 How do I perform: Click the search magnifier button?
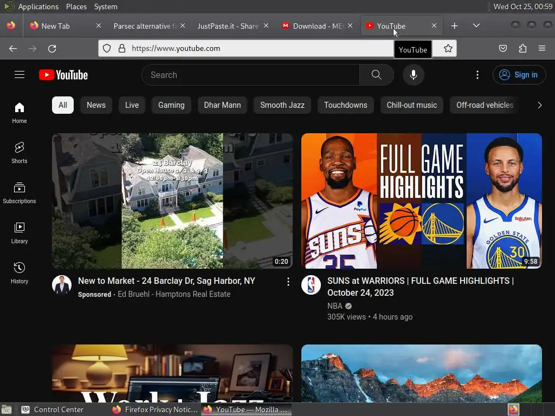pyautogui.click(x=376, y=75)
